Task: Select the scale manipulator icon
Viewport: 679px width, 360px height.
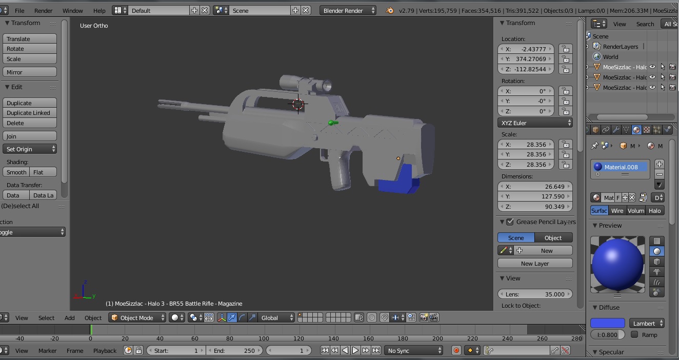Action: 252,318
